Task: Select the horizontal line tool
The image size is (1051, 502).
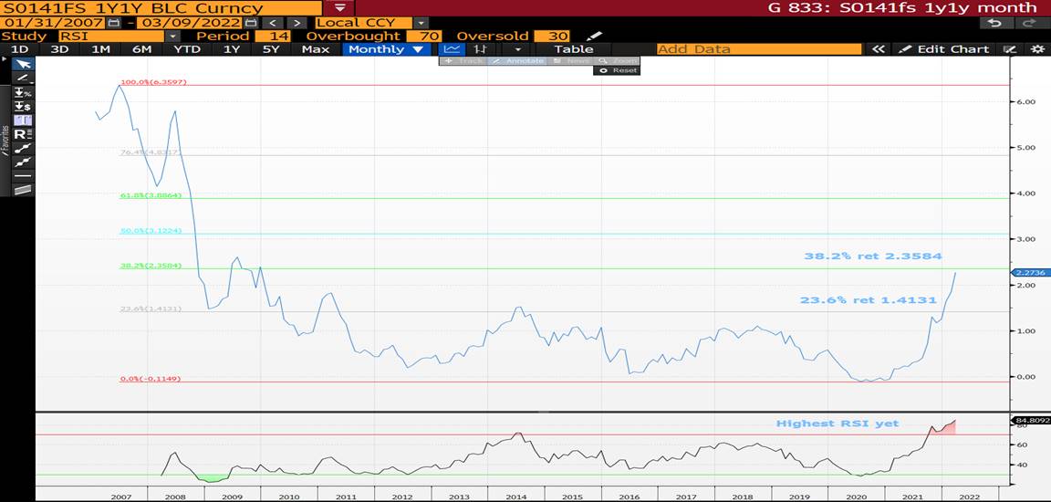Action: [24, 175]
